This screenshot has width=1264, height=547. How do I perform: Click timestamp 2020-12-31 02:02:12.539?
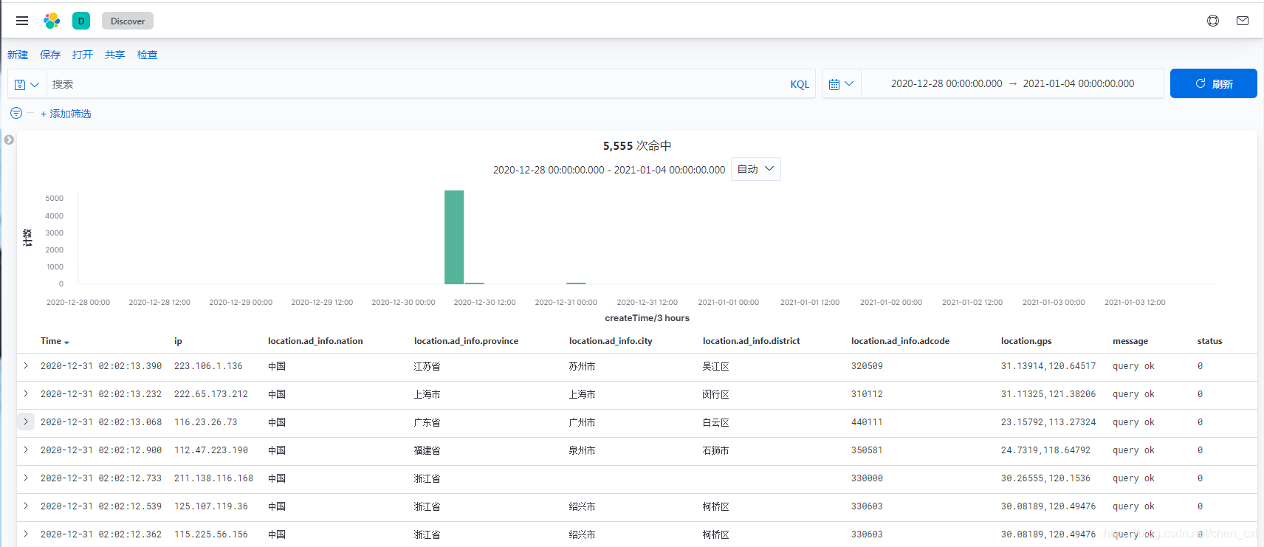101,506
